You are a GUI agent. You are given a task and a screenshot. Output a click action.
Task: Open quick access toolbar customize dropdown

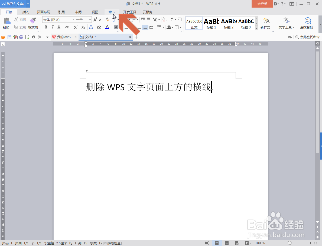point(47,37)
